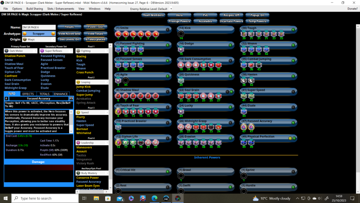Click the floating window icon in info panel
The image size is (360, 203).
point(71,98)
